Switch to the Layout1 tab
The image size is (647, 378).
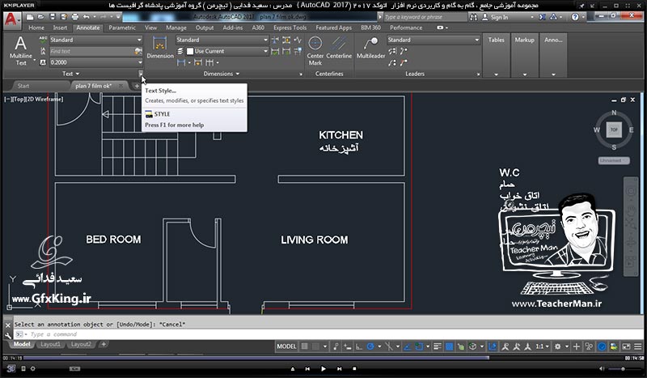(x=50, y=344)
